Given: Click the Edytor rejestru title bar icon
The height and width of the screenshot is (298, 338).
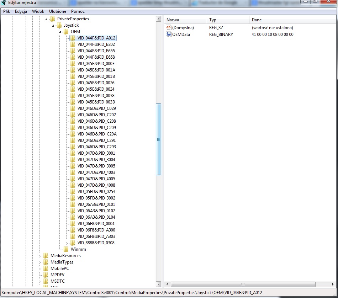Looking at the screenshot, I should (x=4, y=3).
